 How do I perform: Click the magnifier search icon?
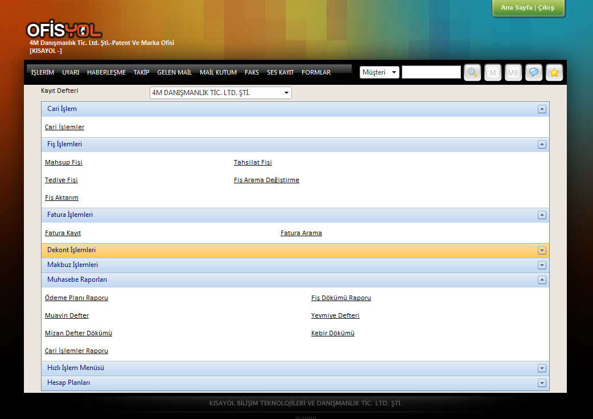point(472,72)
